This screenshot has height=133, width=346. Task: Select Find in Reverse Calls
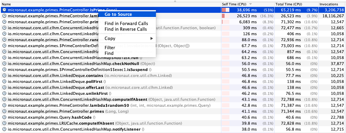click(126, 29)
